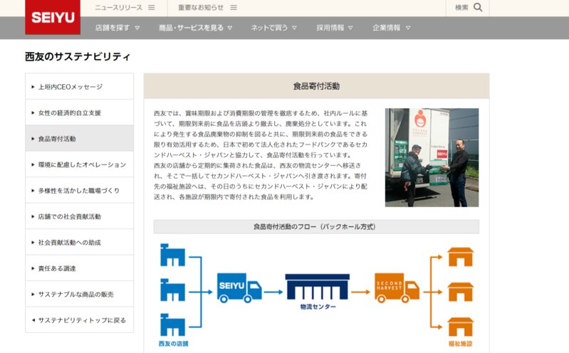Open 重要なお知らせ in the top bar
This screenshot has height=353, width=569.
pyautogui.click(x=201, y=7)
